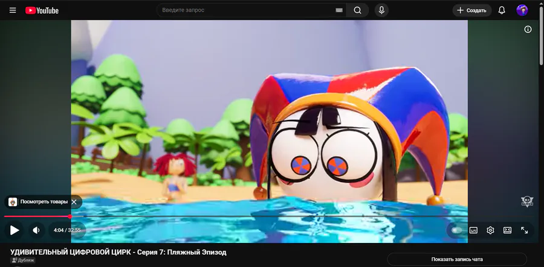This screenshot has height=267, width=544.
Task: Show video info card icon
Action: [528, 30]
